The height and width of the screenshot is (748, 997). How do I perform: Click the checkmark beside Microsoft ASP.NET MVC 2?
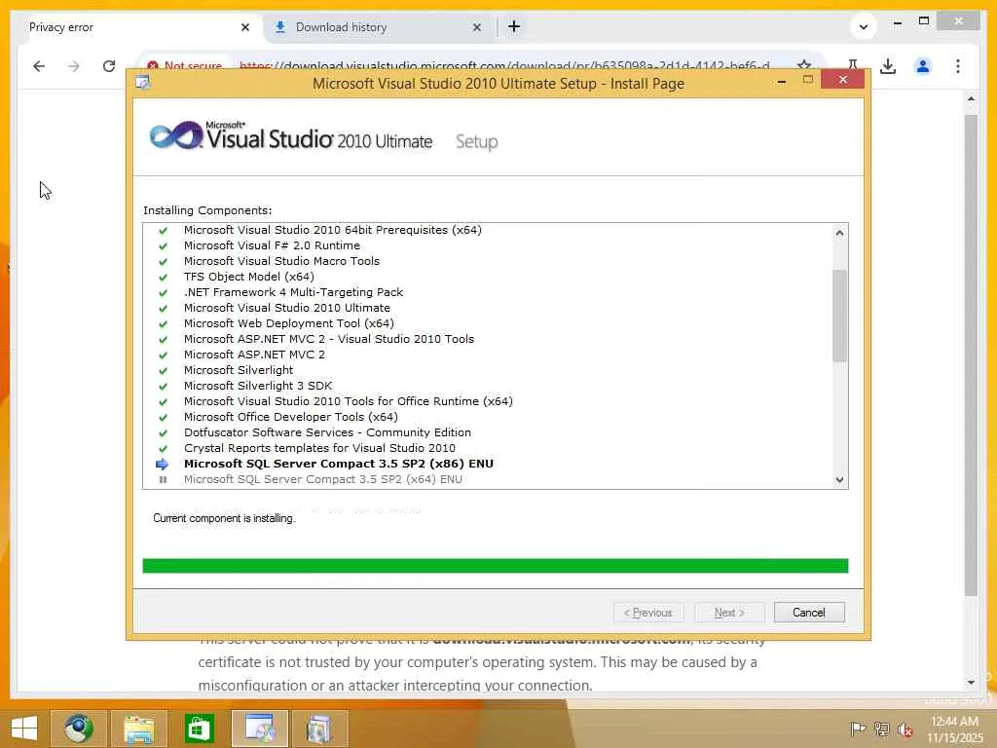(163, 355)
